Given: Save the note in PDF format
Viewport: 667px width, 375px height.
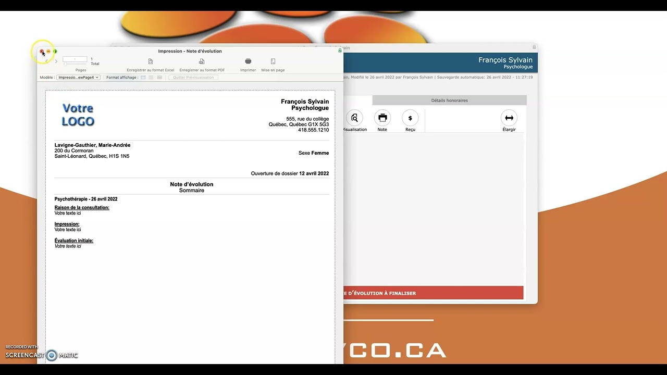Looking at the screenshot, I should point(202,65).
